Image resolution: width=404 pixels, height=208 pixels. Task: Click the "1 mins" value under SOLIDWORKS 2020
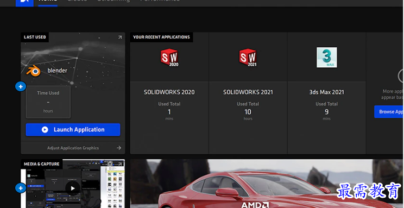tap(169, 114)
